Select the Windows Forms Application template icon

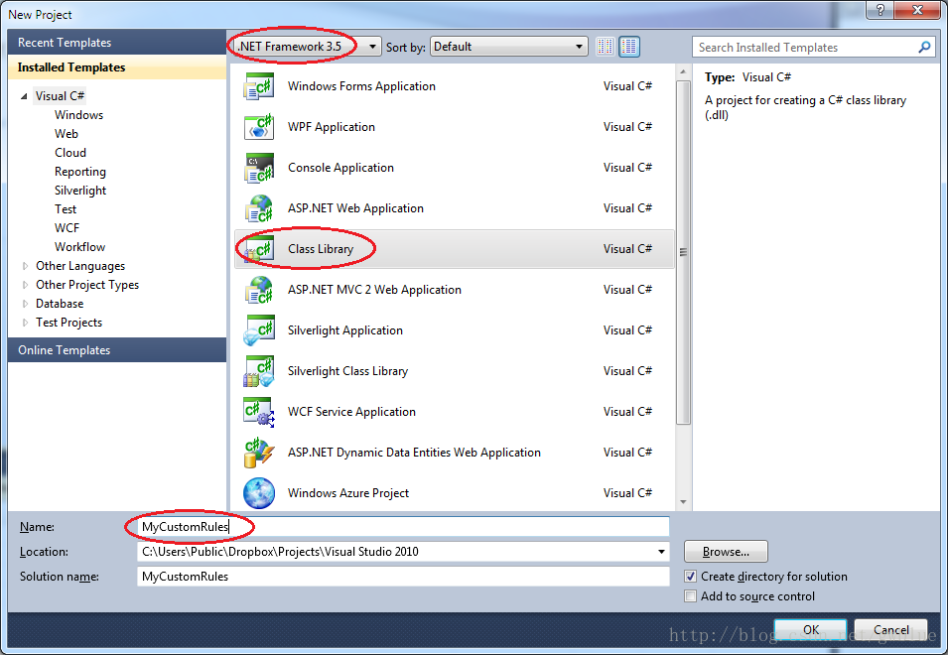coord(259,86)
